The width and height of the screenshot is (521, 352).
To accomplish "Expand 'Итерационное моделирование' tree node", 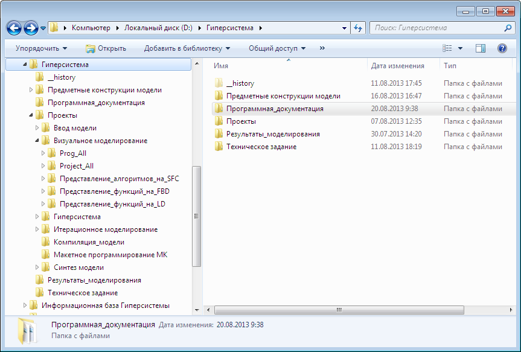I will coord(37,229).
